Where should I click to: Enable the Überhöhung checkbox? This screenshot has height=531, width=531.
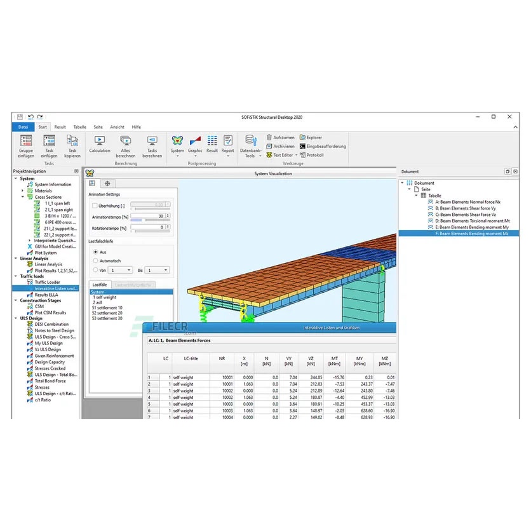click(95, 206)
